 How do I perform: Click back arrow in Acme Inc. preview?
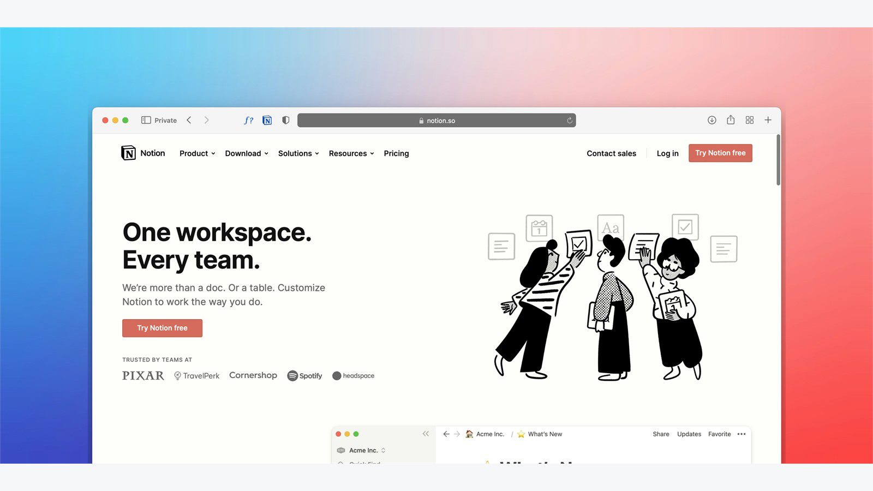coord(446,434)
